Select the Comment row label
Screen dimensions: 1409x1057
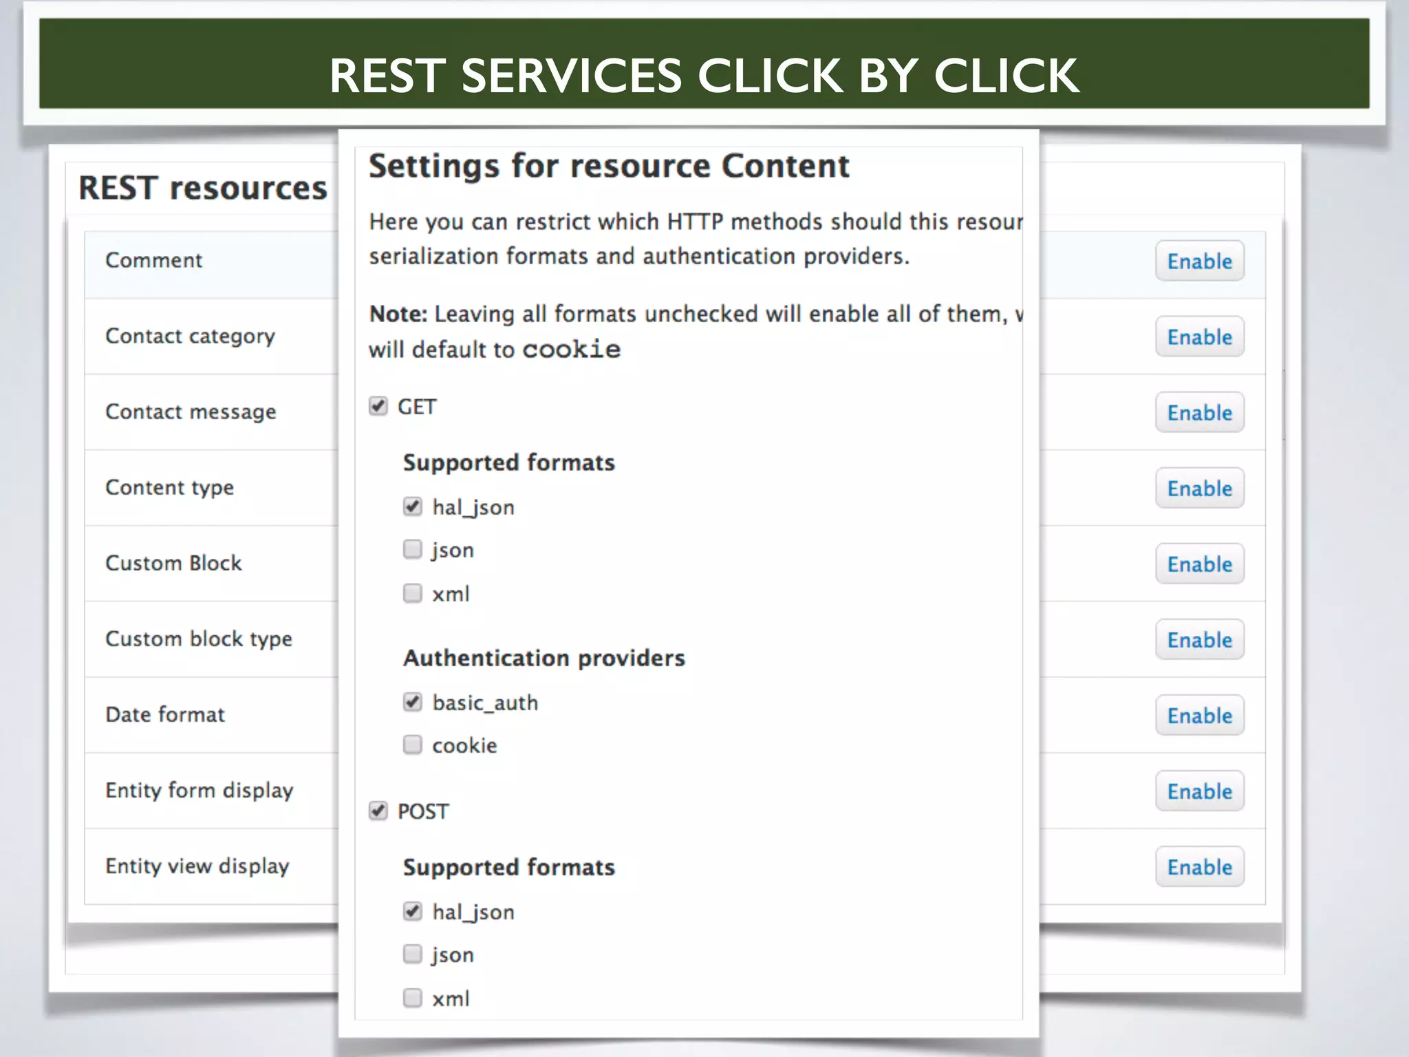click(x=154, y=260)
